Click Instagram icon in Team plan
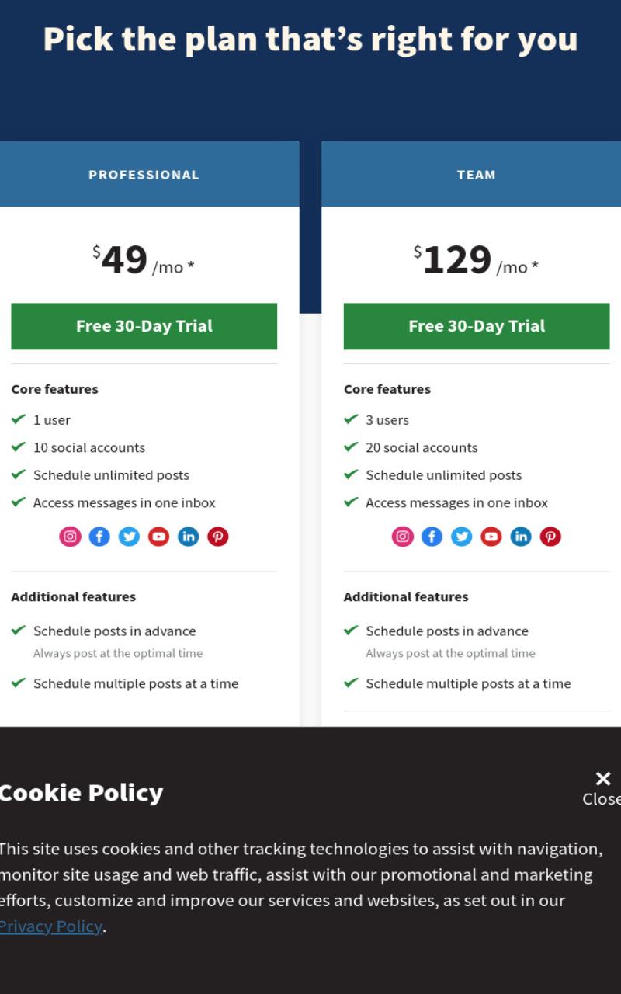 click(403, 537)
